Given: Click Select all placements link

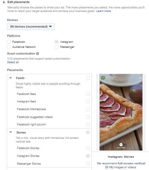Looking at the screenshot, I should (13, 62).
